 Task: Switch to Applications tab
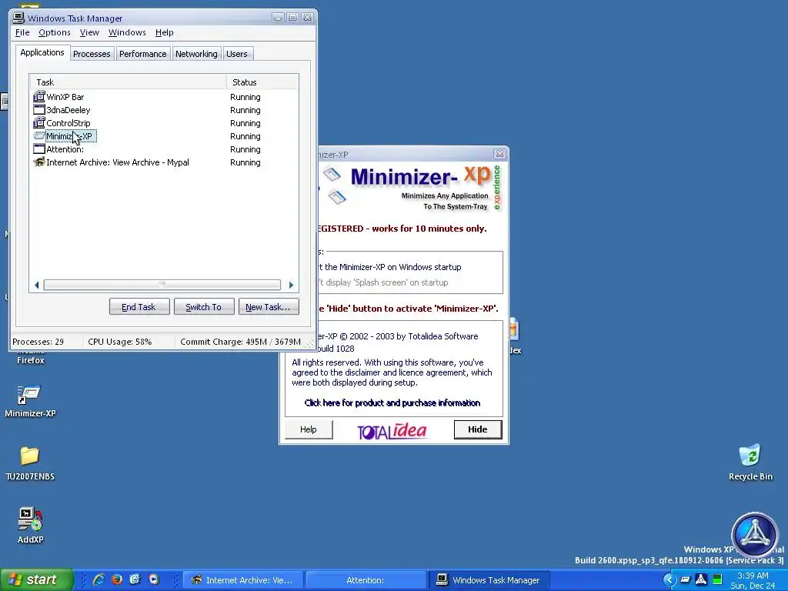tap(42, 52)
